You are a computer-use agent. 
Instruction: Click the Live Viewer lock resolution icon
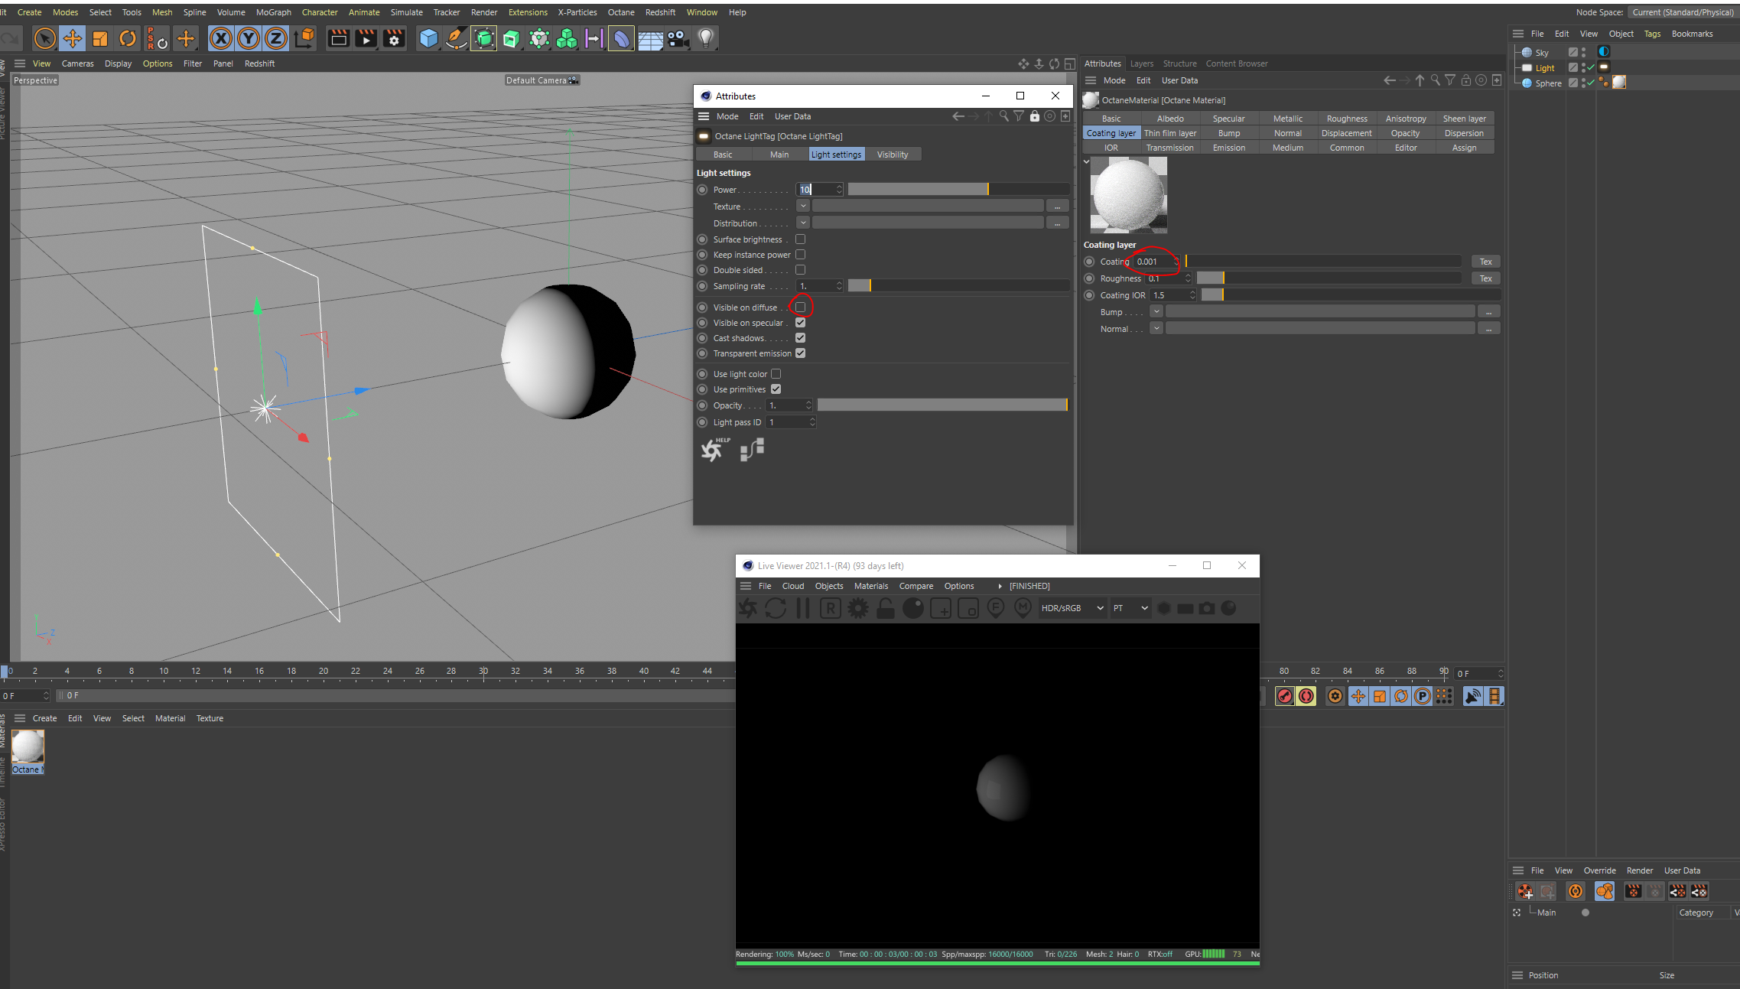886,608
